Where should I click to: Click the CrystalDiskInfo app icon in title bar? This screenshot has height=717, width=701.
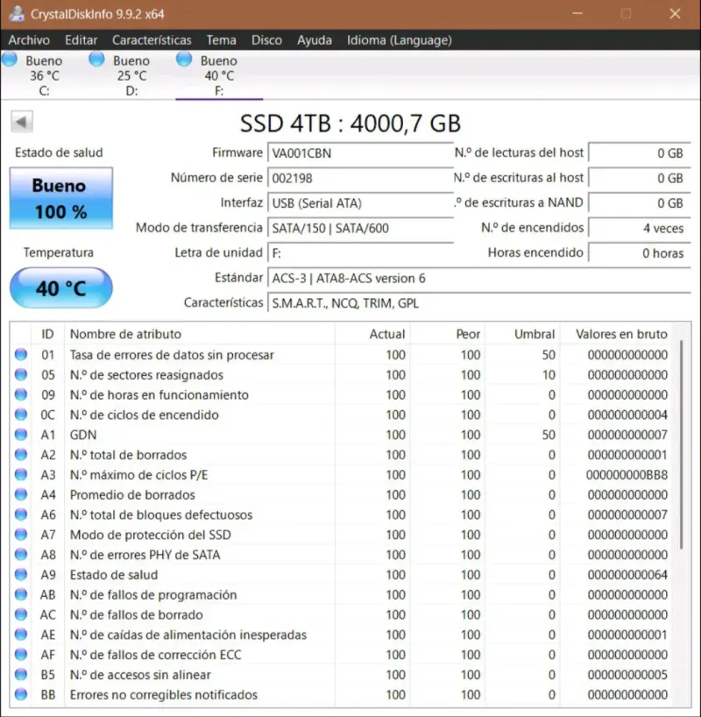[x=17, y=14]
